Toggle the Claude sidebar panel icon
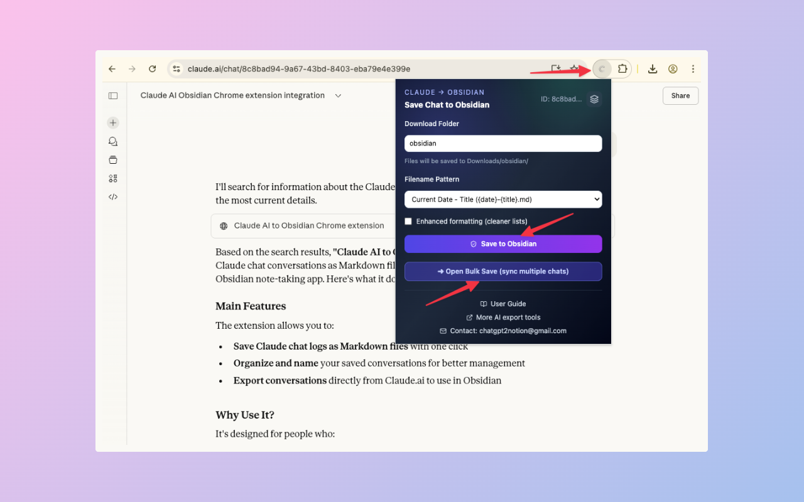 click(113, 96)
